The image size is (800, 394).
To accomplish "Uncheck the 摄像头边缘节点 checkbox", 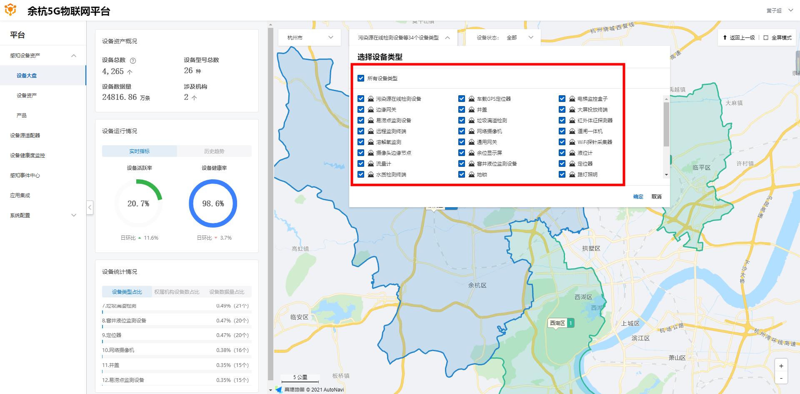I will [361, 153].
